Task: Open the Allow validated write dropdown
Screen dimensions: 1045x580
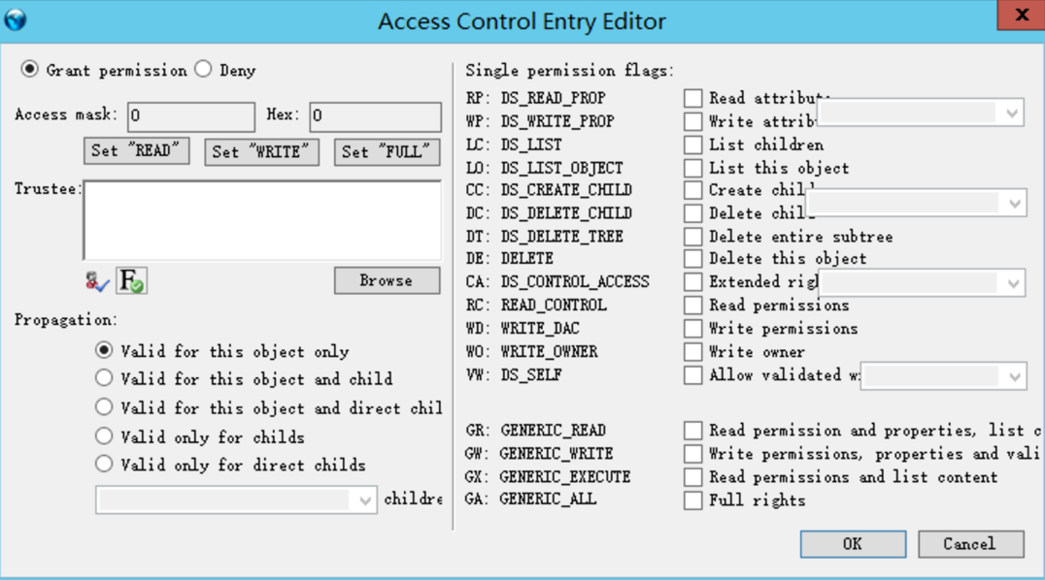Action: [x=944, y=376]
